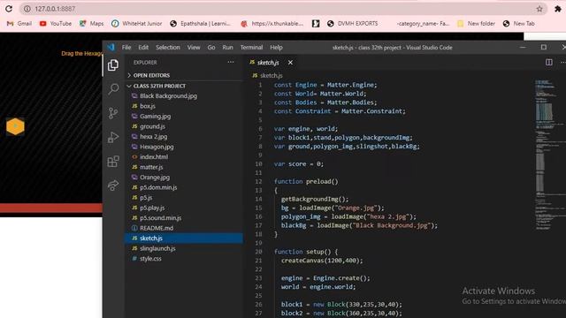The width and height of the screenshot is (566, 318).
Task: Open the WhiteHat Junior bookmark
Action: pos(136,24)
